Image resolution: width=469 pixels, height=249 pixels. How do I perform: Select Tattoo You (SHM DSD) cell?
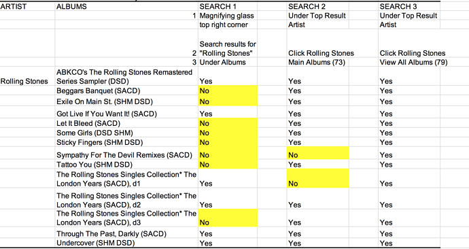pyautogui.click(x=126, y=165)
